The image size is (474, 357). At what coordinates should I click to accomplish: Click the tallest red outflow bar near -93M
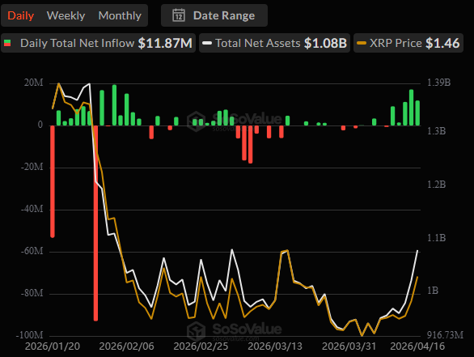click(95, 223)
